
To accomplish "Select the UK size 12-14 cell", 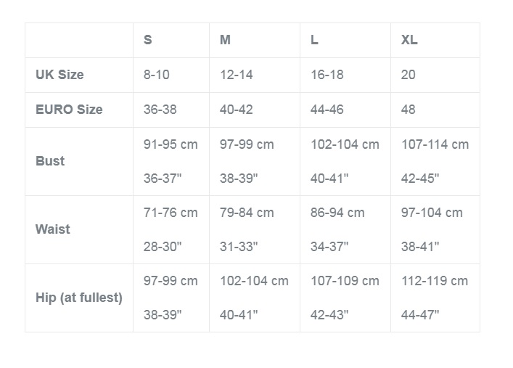I will [237, 75].
